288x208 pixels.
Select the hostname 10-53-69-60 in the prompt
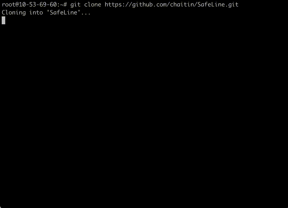point(38,5)
